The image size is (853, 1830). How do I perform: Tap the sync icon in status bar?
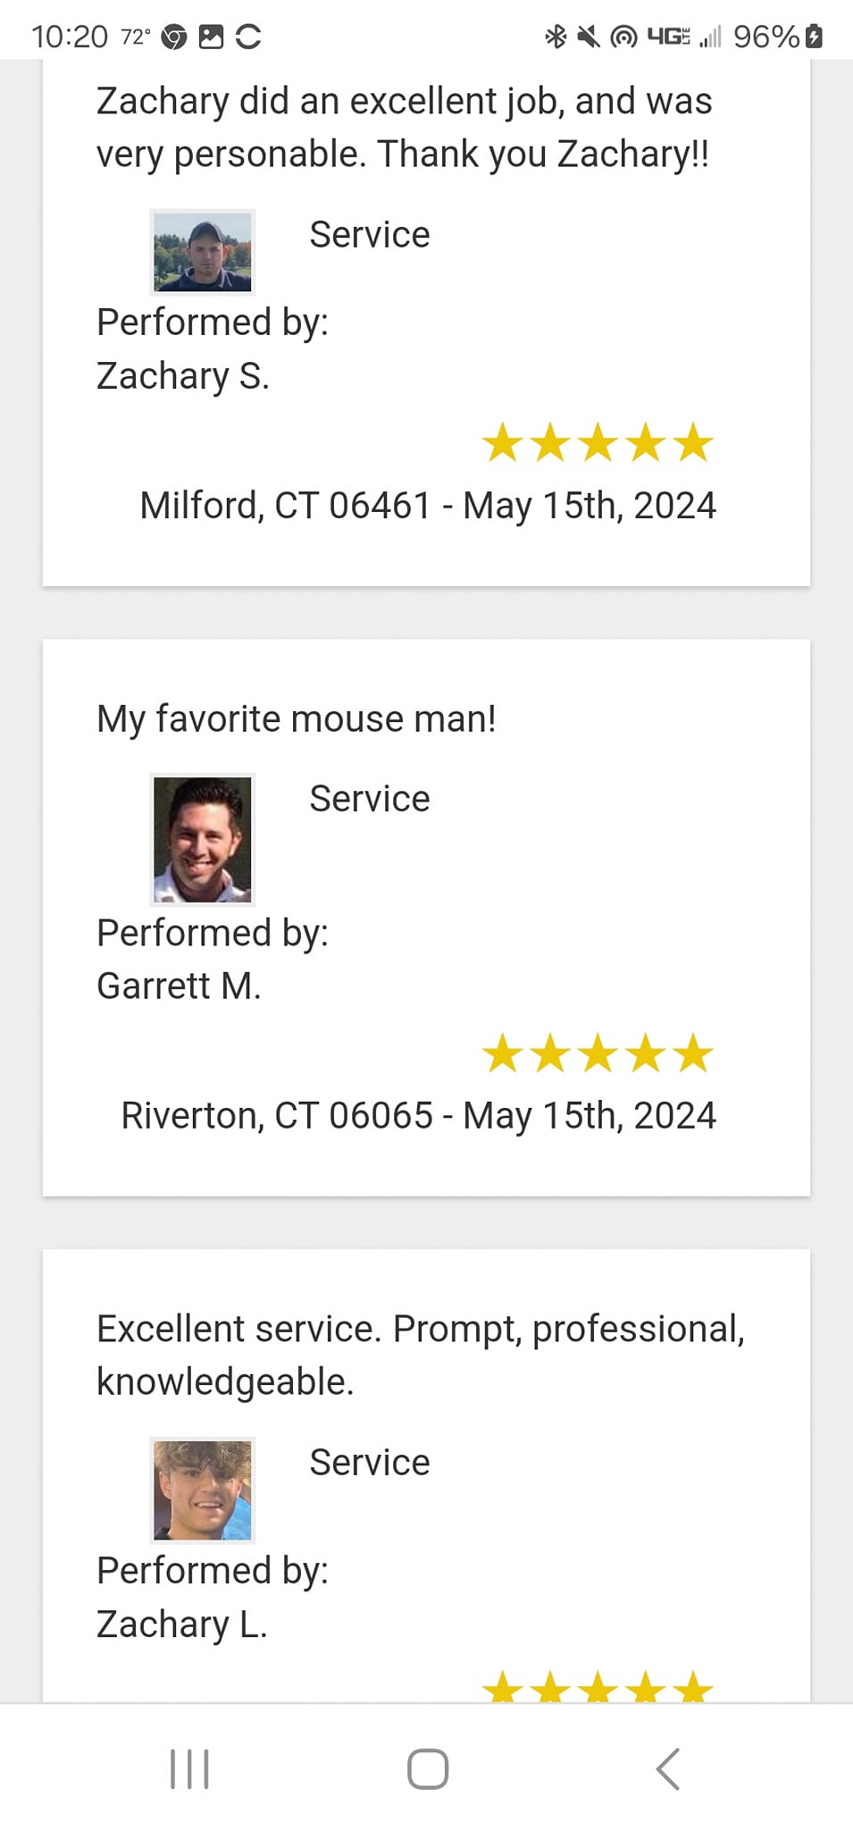(248, 37)
